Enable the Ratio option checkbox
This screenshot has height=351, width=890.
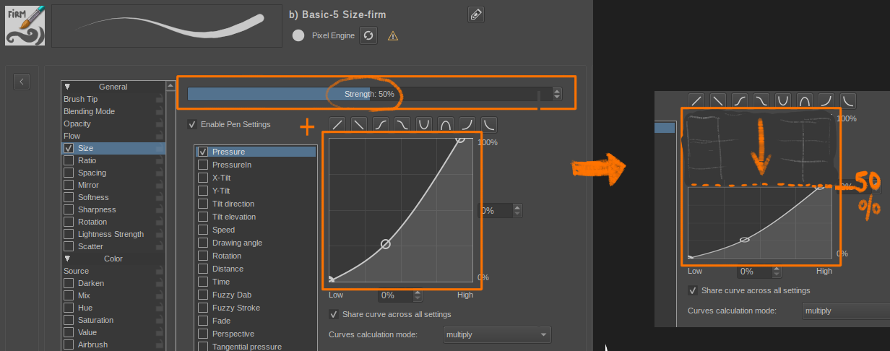tap(69, 160)
